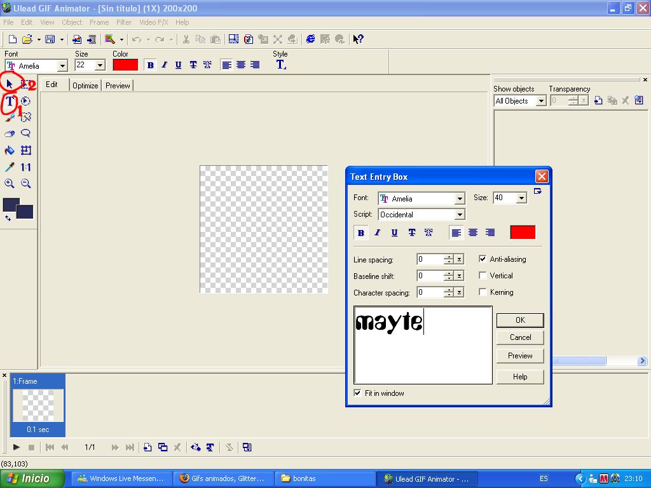651x488 pixels.
Task: Select the Pick (arrow) tool
Action: click(x=10, y=85)
